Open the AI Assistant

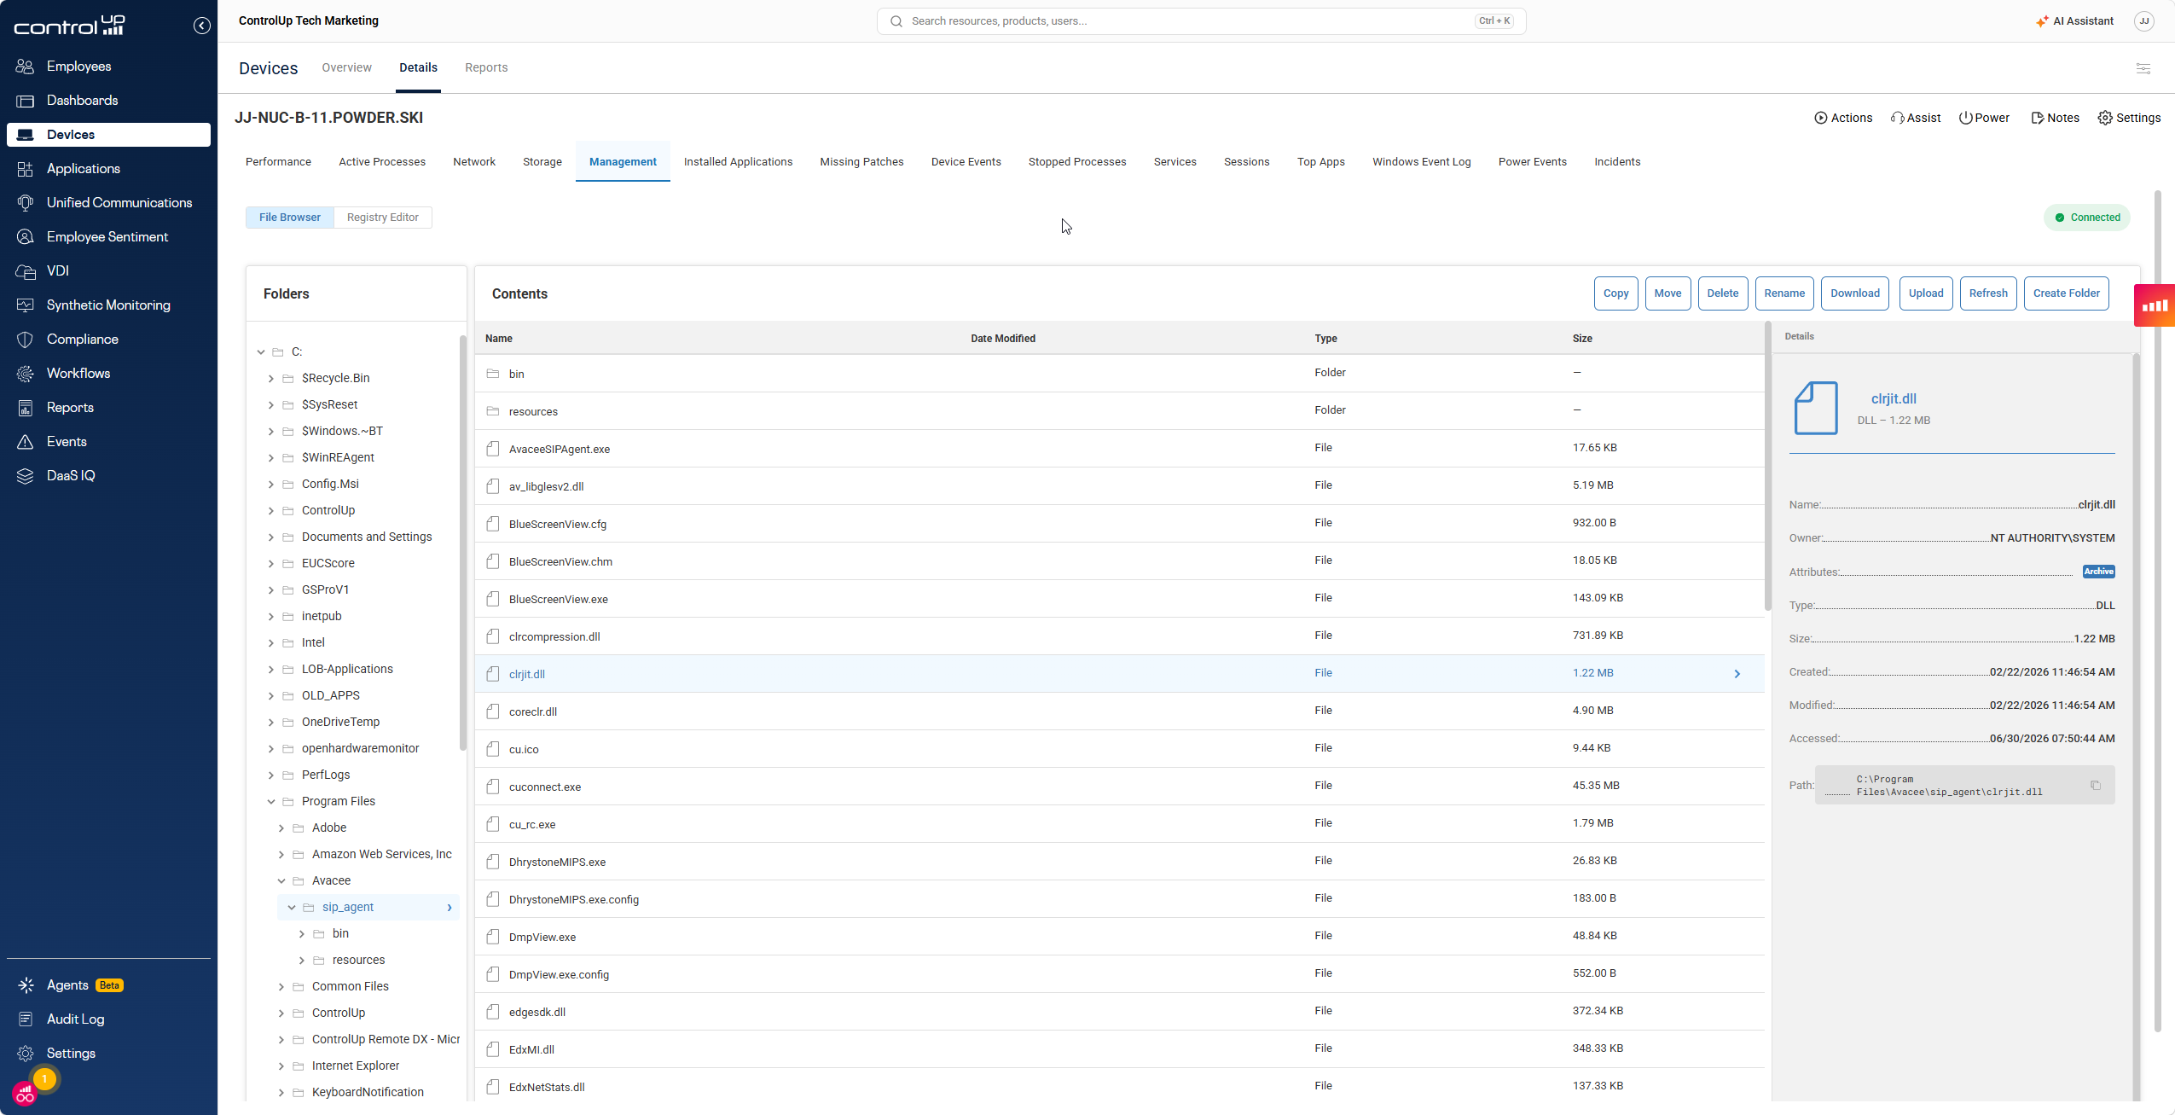click(x=2074, y=21)
